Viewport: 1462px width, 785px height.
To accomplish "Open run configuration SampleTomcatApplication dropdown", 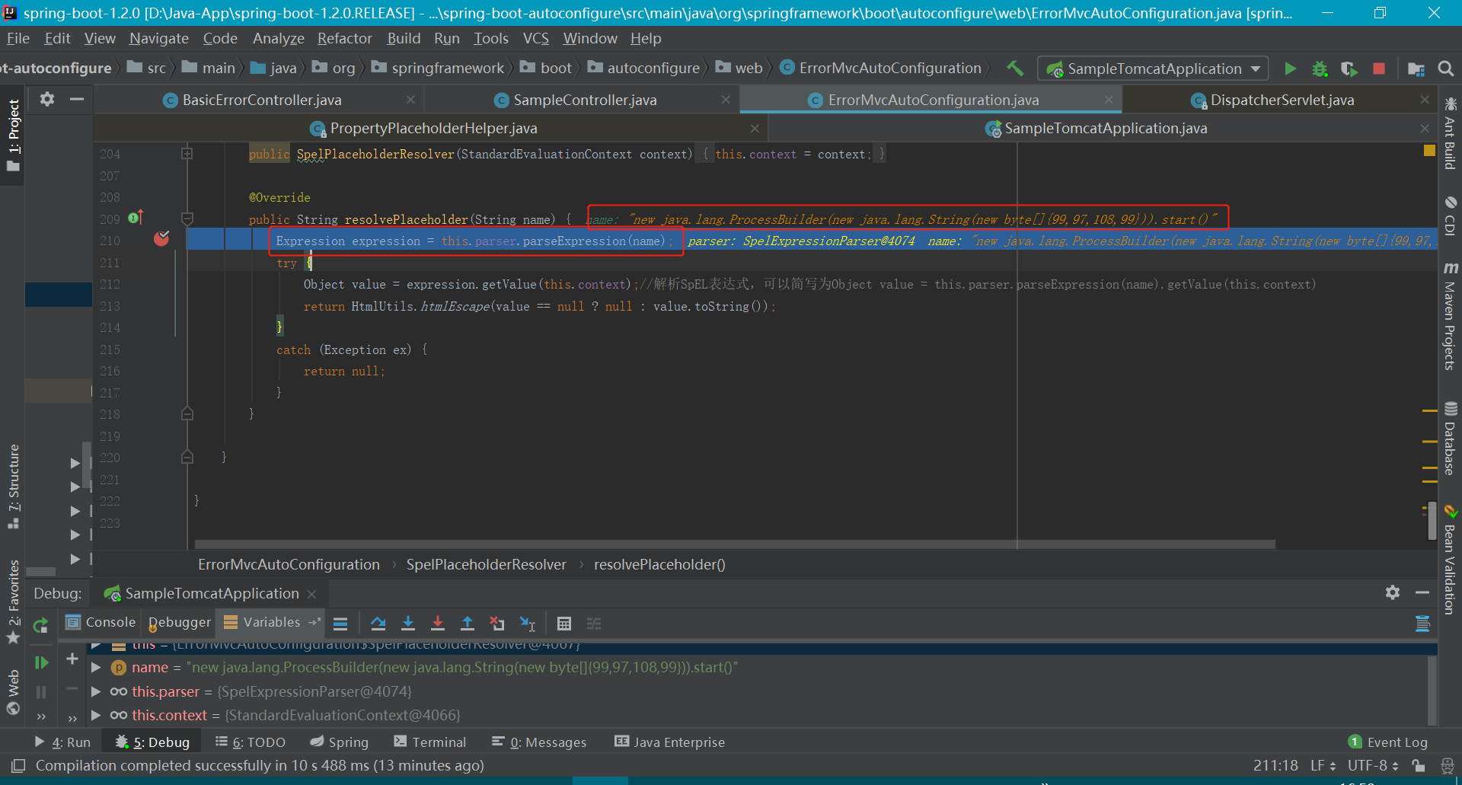I will [1153, 69].
